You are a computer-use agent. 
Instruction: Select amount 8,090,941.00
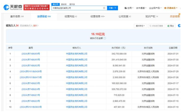tap(119, 65)
